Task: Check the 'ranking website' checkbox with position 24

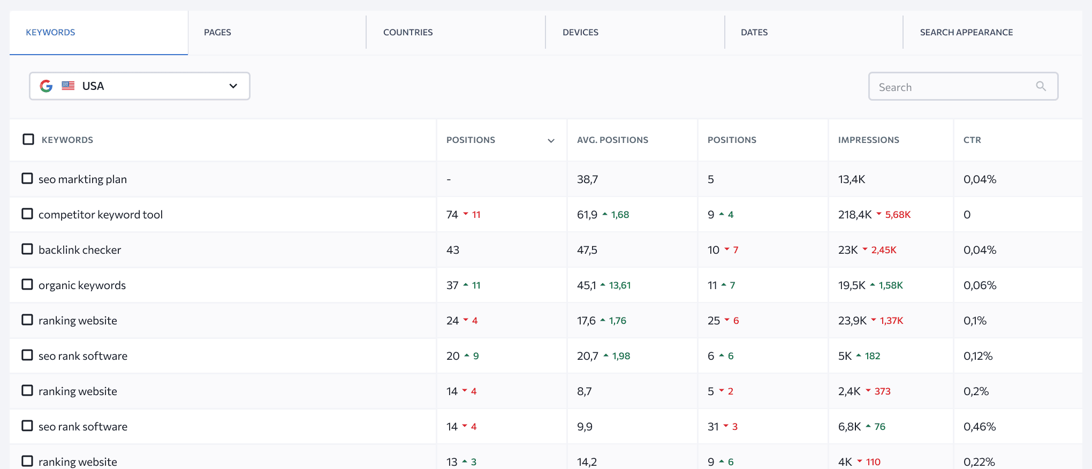Action: (27, 320)
